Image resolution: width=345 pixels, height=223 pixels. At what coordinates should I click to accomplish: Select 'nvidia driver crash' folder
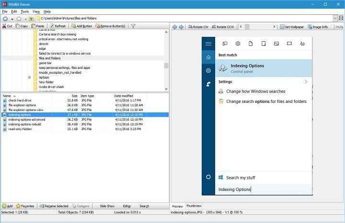tap(51, 87)
